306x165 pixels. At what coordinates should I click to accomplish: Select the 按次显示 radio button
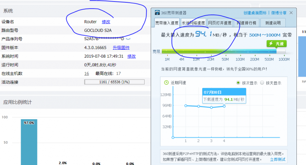coord(238,82)
